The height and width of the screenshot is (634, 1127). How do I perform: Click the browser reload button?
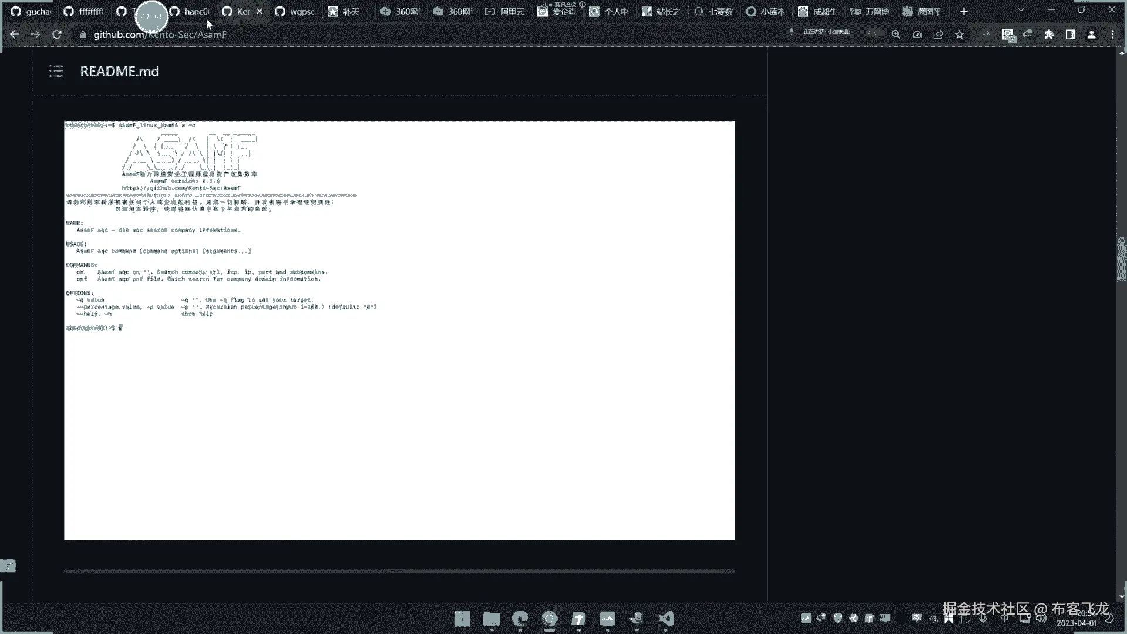pyautogui.click(x=57, y=35)
